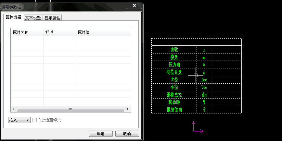Click the R symbol beside 根部倒角
This screenshot has width=282, height=141.
pyautogui.click(x=204, y=110)
